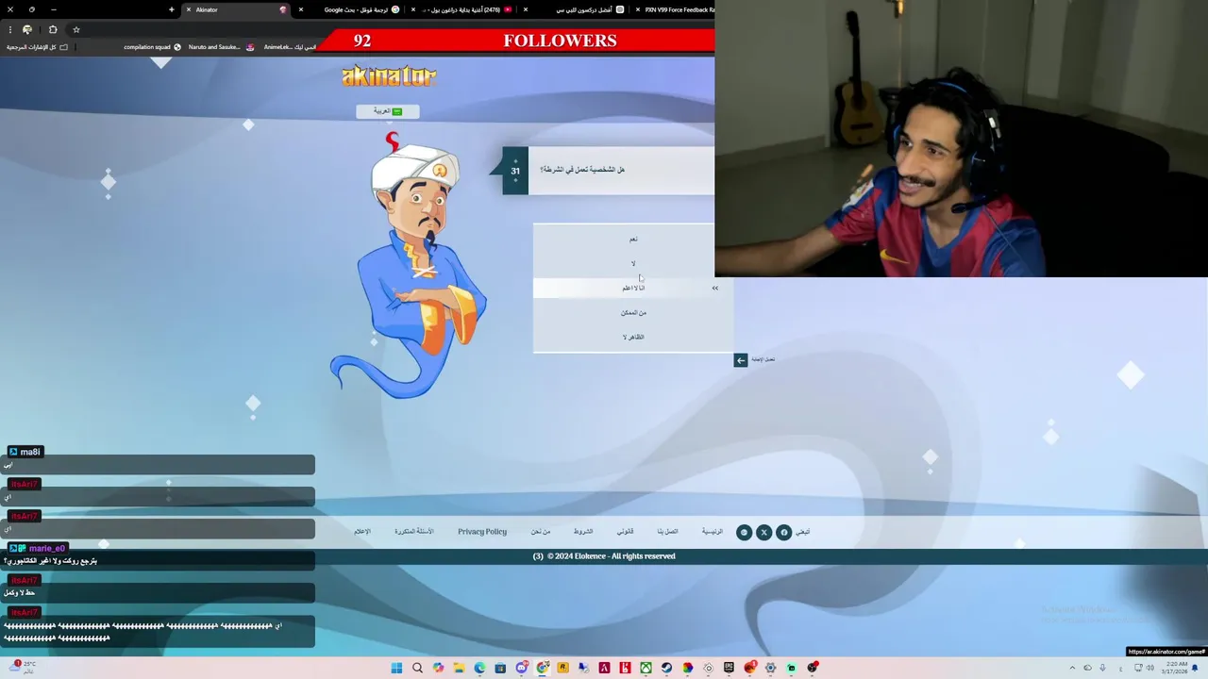Open a new browser tab with plus
Screen dimensions: 1208x679
[x=172, y=9]
